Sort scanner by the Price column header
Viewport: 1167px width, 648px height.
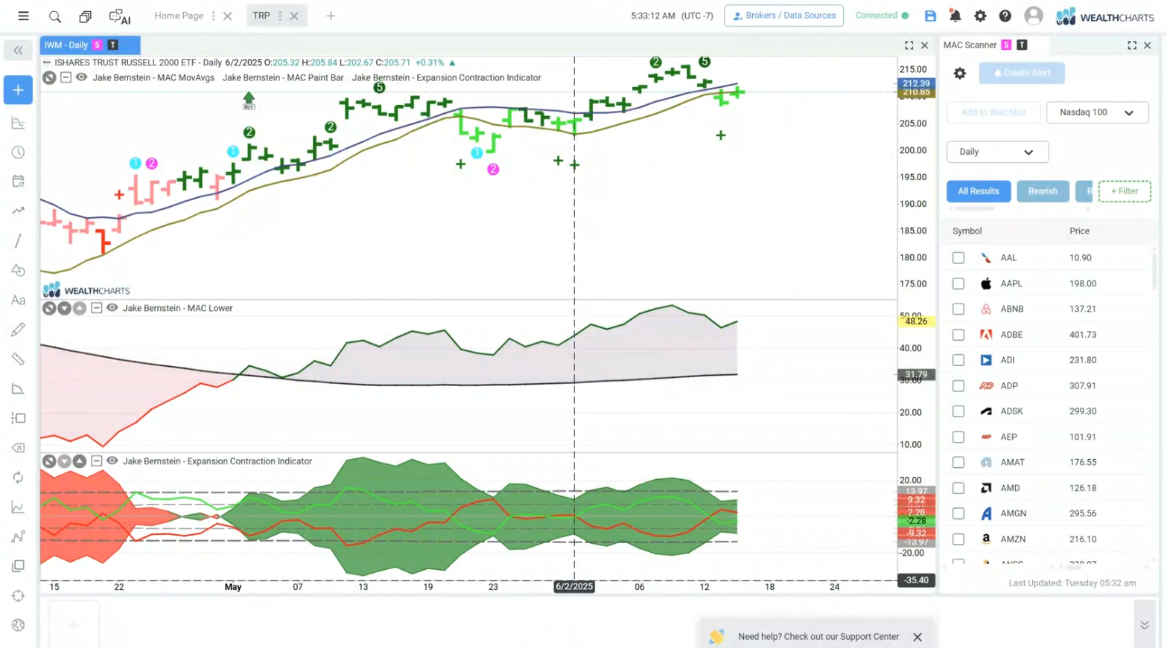pos(1079,231)
